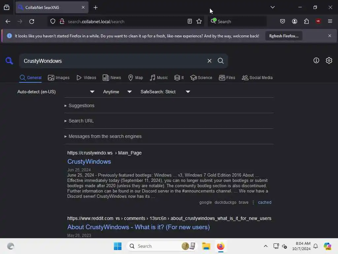Submit search with magnifier icon
This screenshot has height=254, width=338.
(x=220, y=61)
